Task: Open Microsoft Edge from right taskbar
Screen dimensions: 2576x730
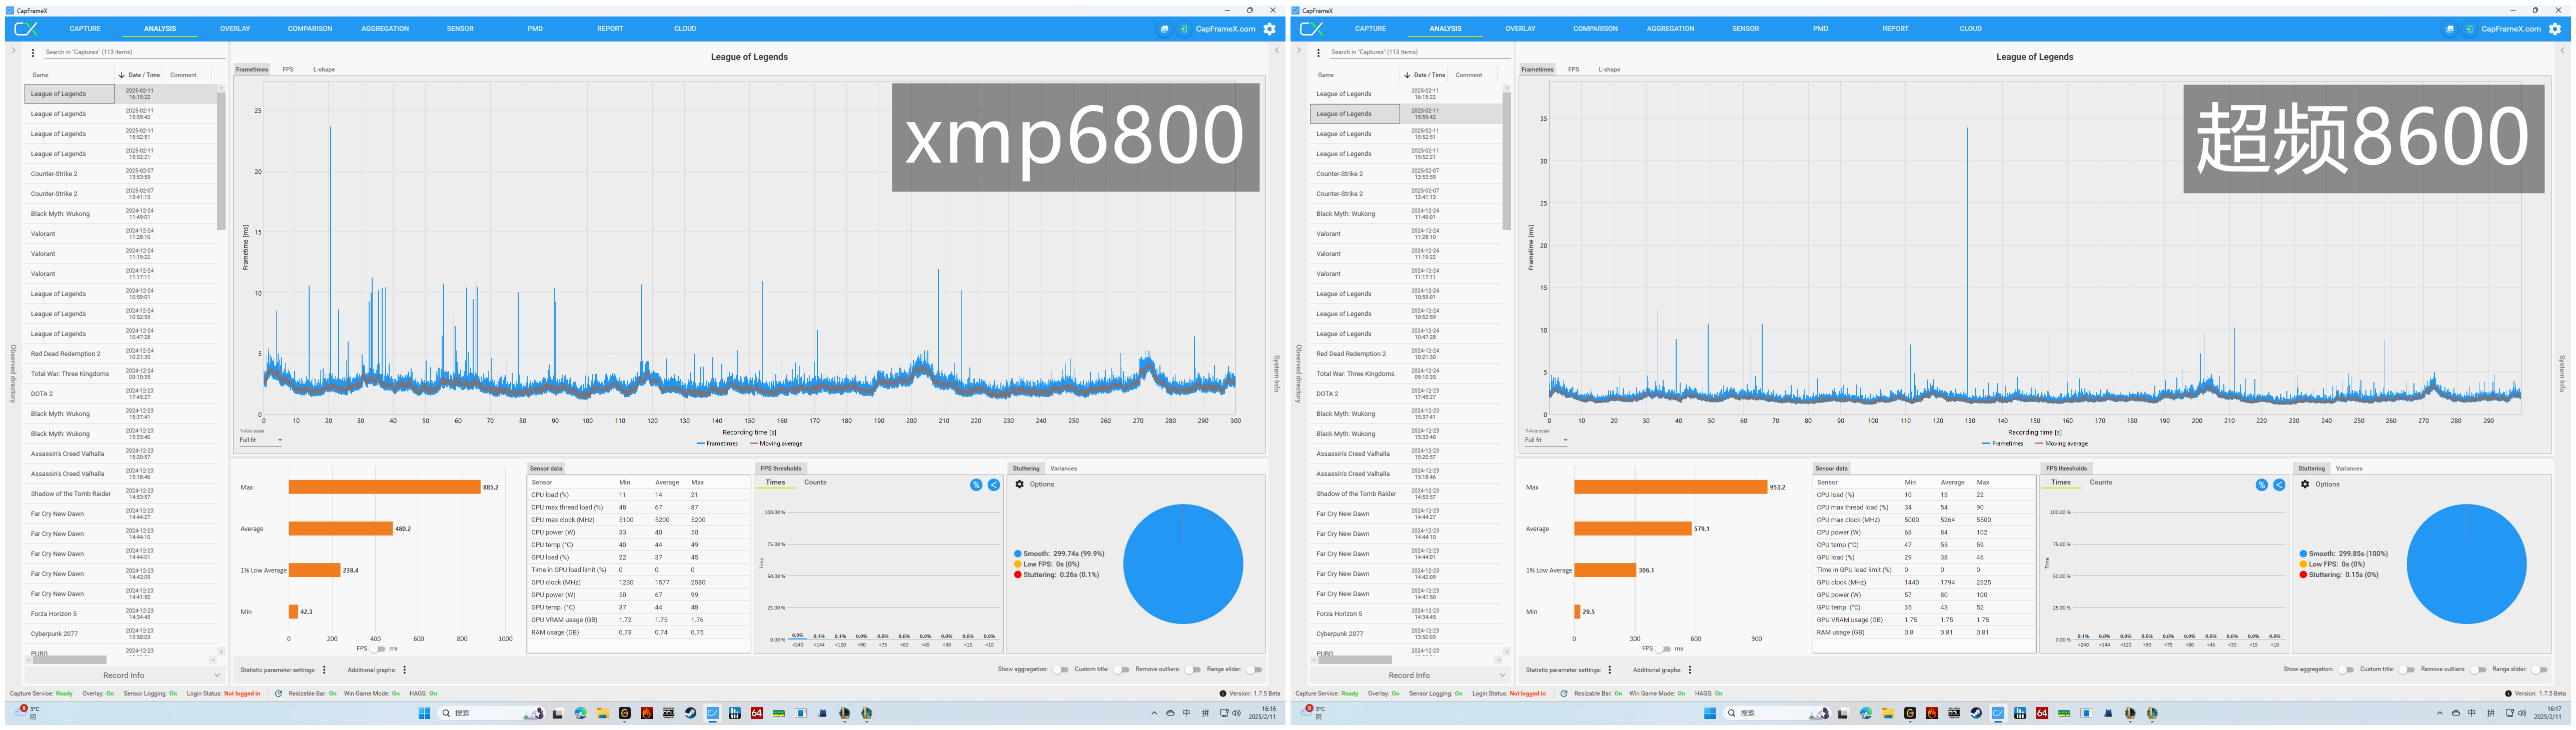Action: coord(1866,713)
